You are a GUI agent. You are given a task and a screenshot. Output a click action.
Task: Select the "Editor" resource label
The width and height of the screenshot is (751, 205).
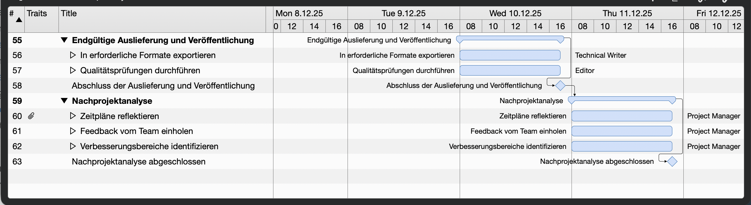(585, 70)
